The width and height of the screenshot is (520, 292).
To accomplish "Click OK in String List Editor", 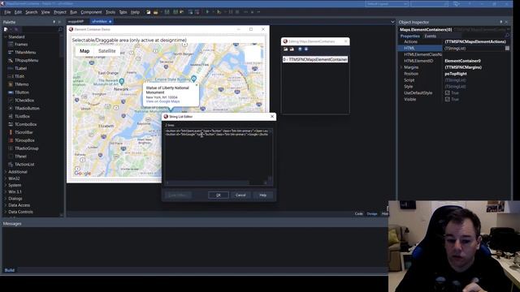I will tap(219, 195).
